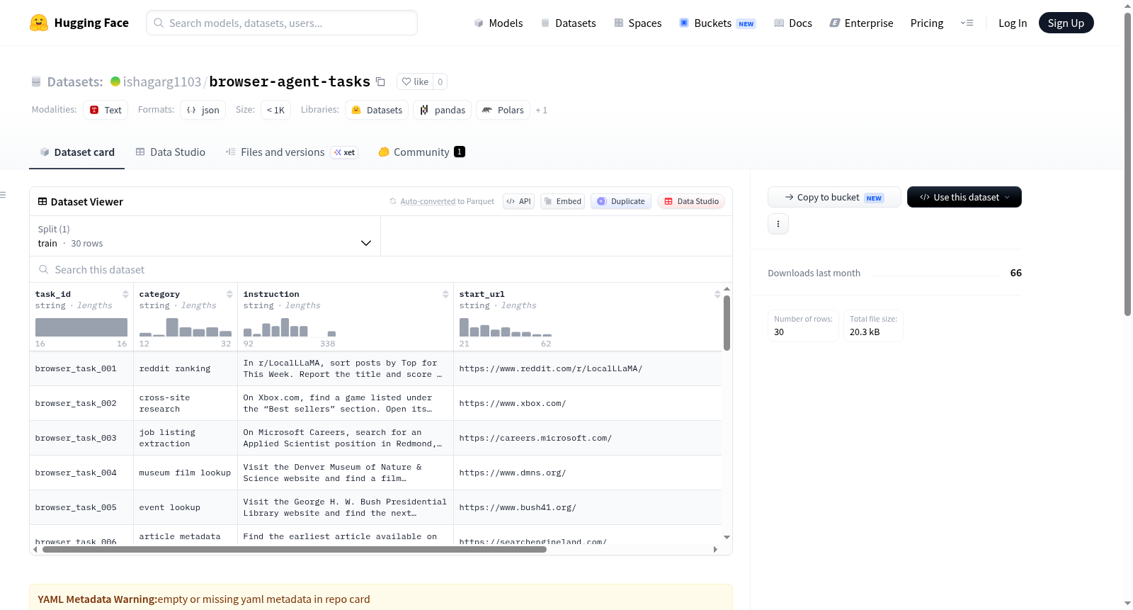Select the https://careers.microsoft.com/ cell
The image size is (1133, 610).
click(x=588, y=438)
